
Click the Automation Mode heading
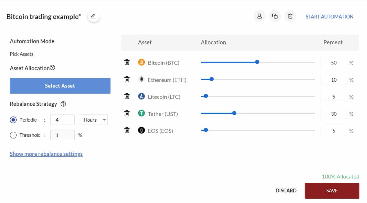pyautogui.click(x=32, y=41)
